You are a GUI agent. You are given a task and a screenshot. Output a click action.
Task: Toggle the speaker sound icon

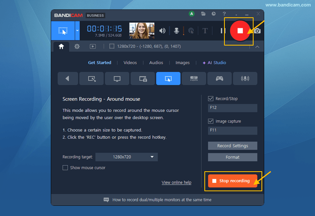click(162, 31)
